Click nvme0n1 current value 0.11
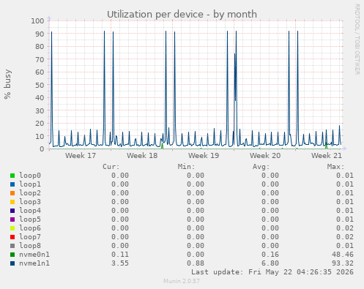The height and width of the screenshot is (289, 364). (120, 255)
